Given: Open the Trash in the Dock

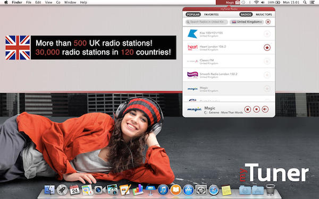Looking at the screenshot, I should pyautogui.click(x=271, y=189).
